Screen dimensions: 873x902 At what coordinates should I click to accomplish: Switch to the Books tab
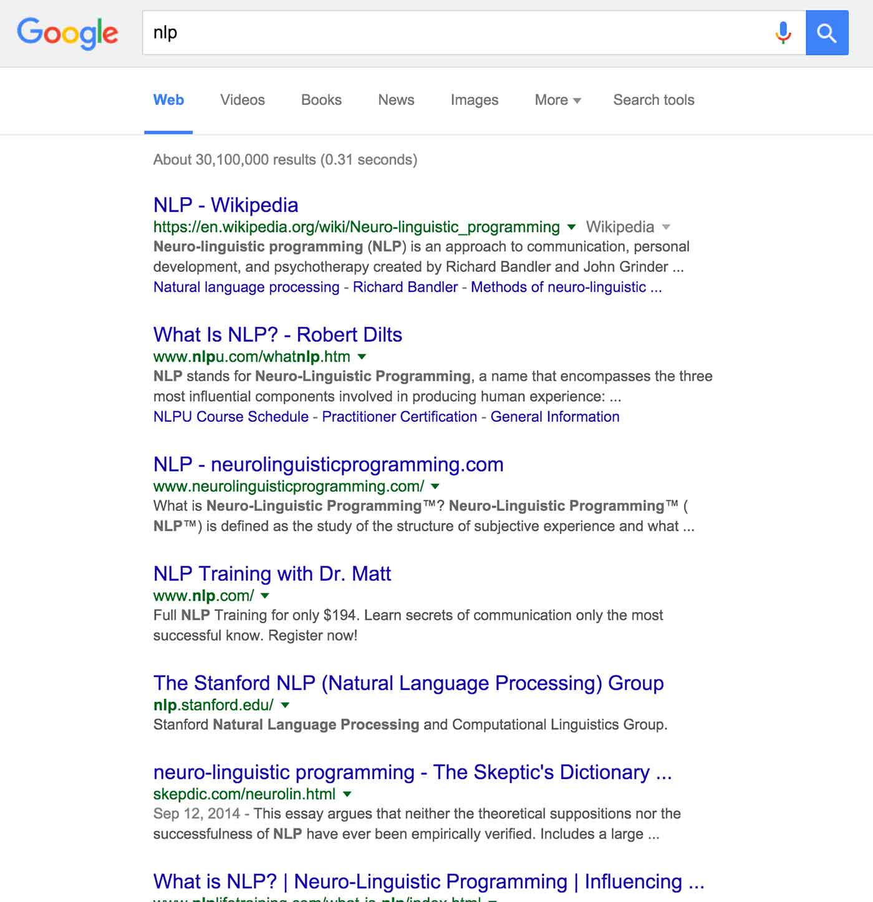pyautogui.click(x=321, y=100)
